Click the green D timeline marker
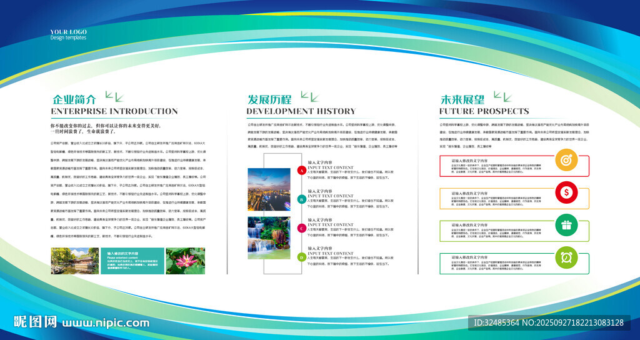The width and height of the screenshot is (640, 340). [301, 257]
